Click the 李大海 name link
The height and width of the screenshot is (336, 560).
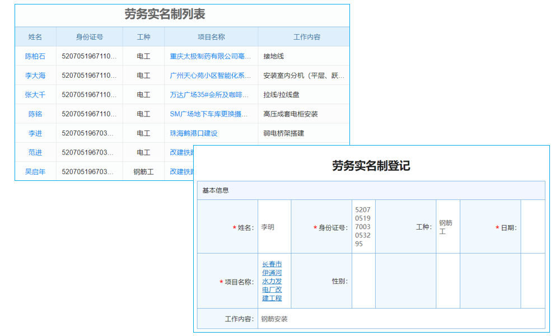point(35,75)
